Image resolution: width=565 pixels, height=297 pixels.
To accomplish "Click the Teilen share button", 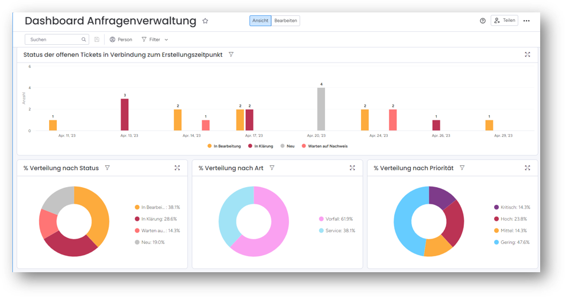I will click(x=505, y=21).
